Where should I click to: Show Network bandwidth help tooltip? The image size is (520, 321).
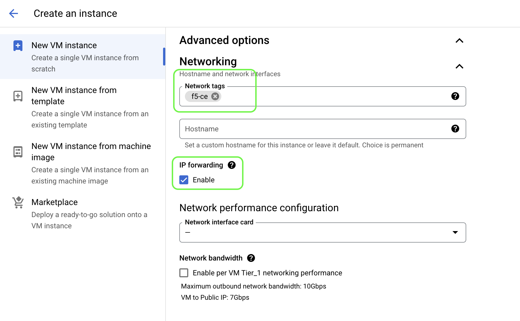(x=251, y=258)
